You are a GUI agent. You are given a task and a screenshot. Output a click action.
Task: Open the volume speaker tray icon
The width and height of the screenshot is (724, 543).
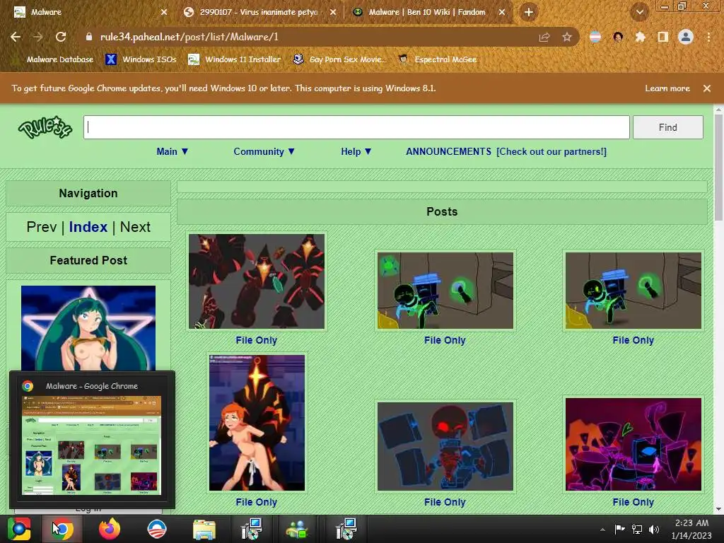click(653, 530)
